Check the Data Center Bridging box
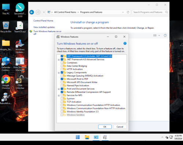The image size is (183, 145). [x=62, y=66]
